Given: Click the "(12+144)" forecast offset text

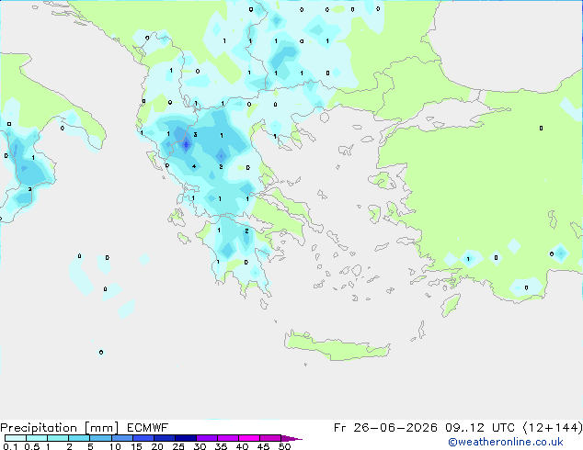Looking at the screenshot, I should coord(553,428).
